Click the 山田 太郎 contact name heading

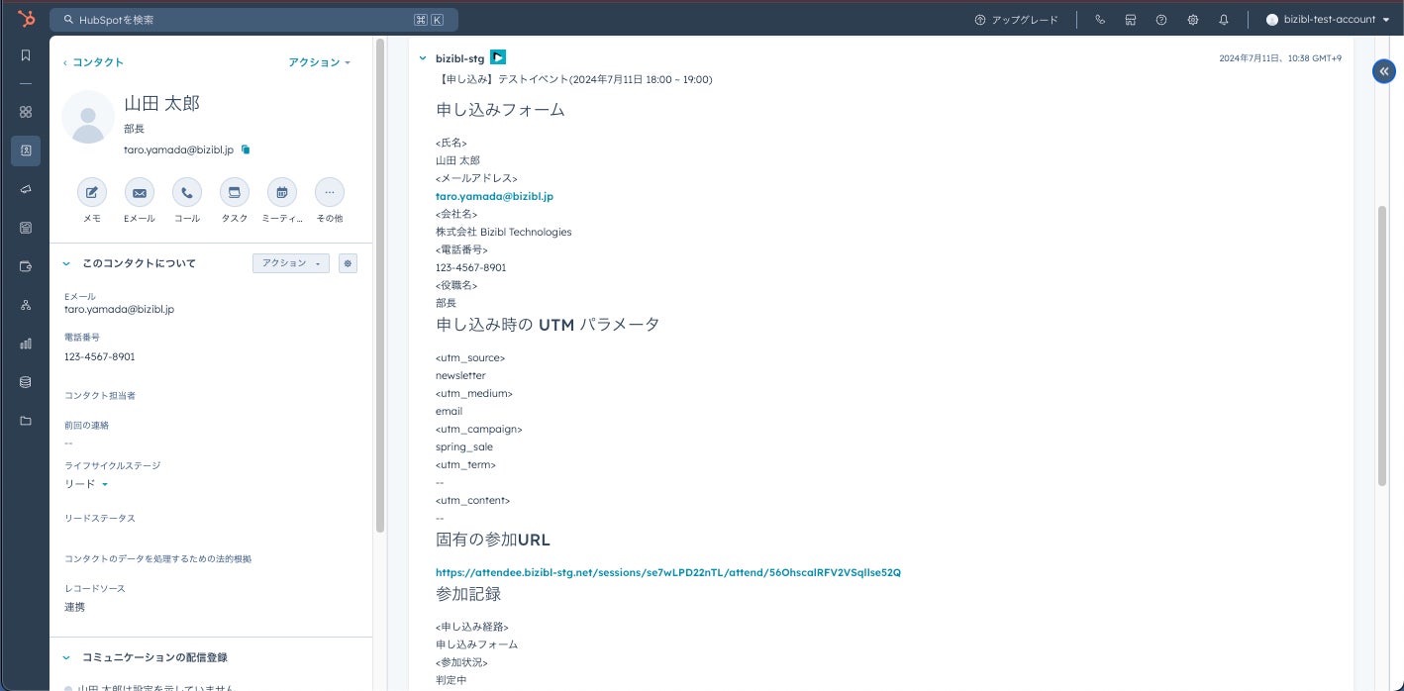coord(162,104)
